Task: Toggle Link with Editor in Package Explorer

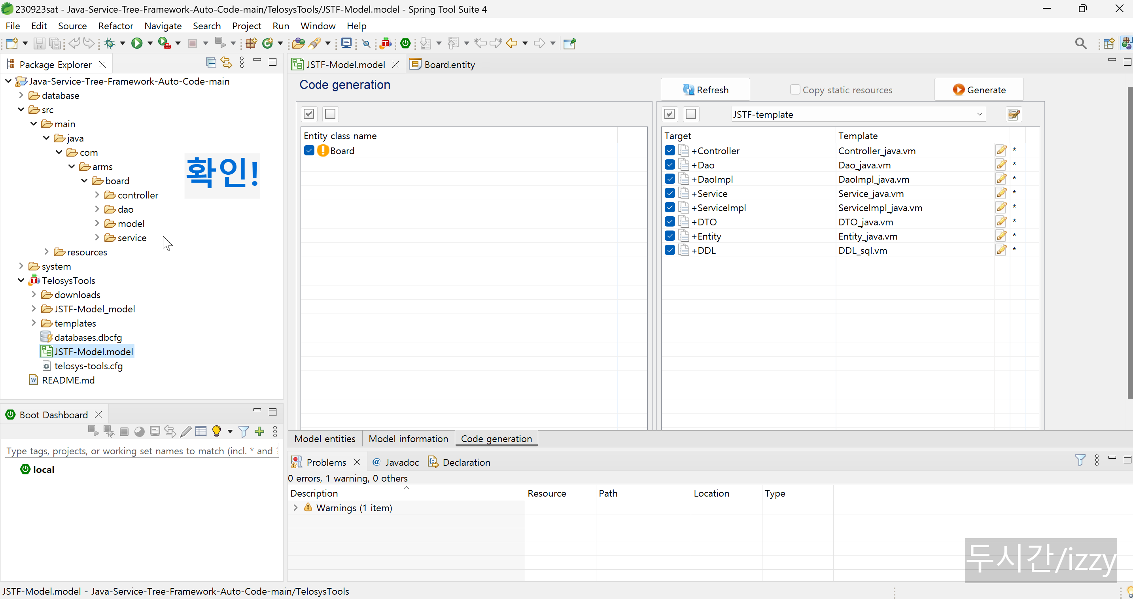Action: pyautogui.click(x=226, y=62)
